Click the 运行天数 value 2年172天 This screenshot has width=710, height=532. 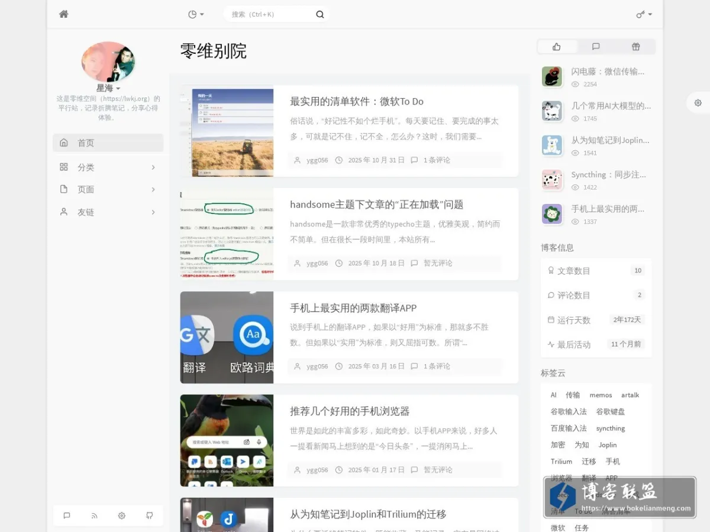point(627,320)
